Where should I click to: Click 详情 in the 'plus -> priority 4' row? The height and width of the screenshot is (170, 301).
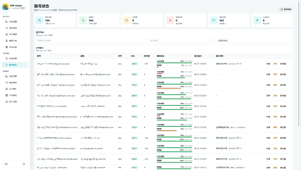point(268,127)
